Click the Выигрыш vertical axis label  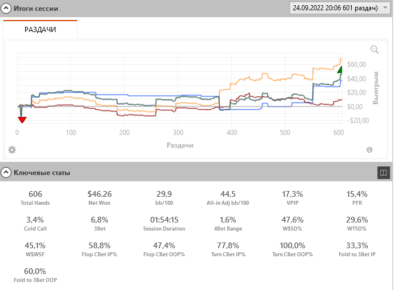[x=376, y=87]
